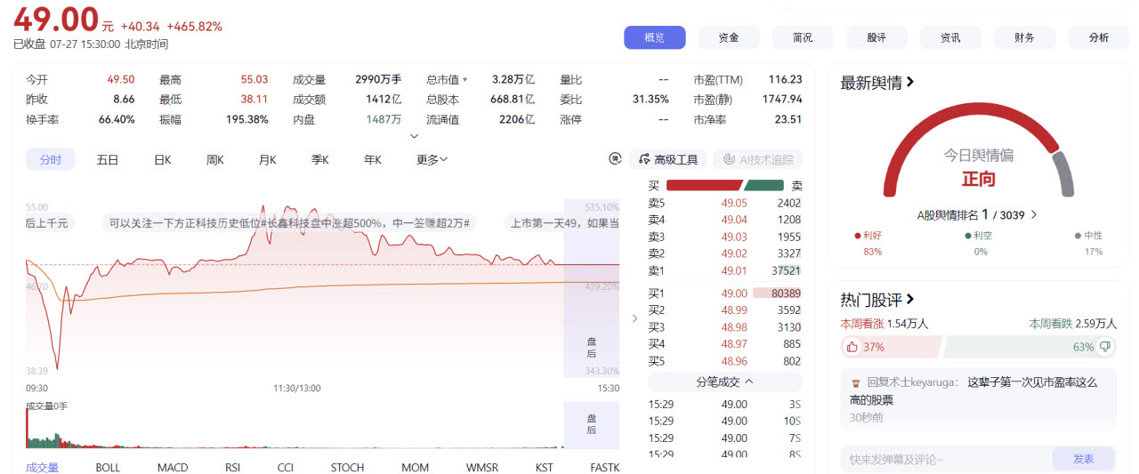Collapse the 分笔成交 tick trades section
Image resolution: width=1139 pixels, height=474 pixels.
pos(724,382)
